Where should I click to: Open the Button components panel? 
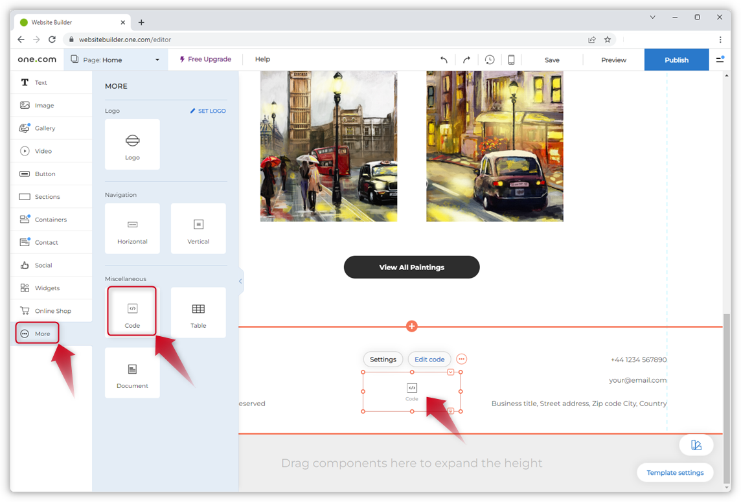coord(51,174)
